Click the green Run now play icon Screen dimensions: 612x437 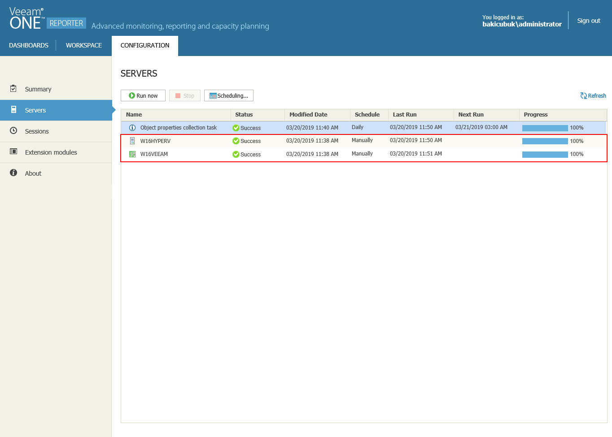point(132,95)
